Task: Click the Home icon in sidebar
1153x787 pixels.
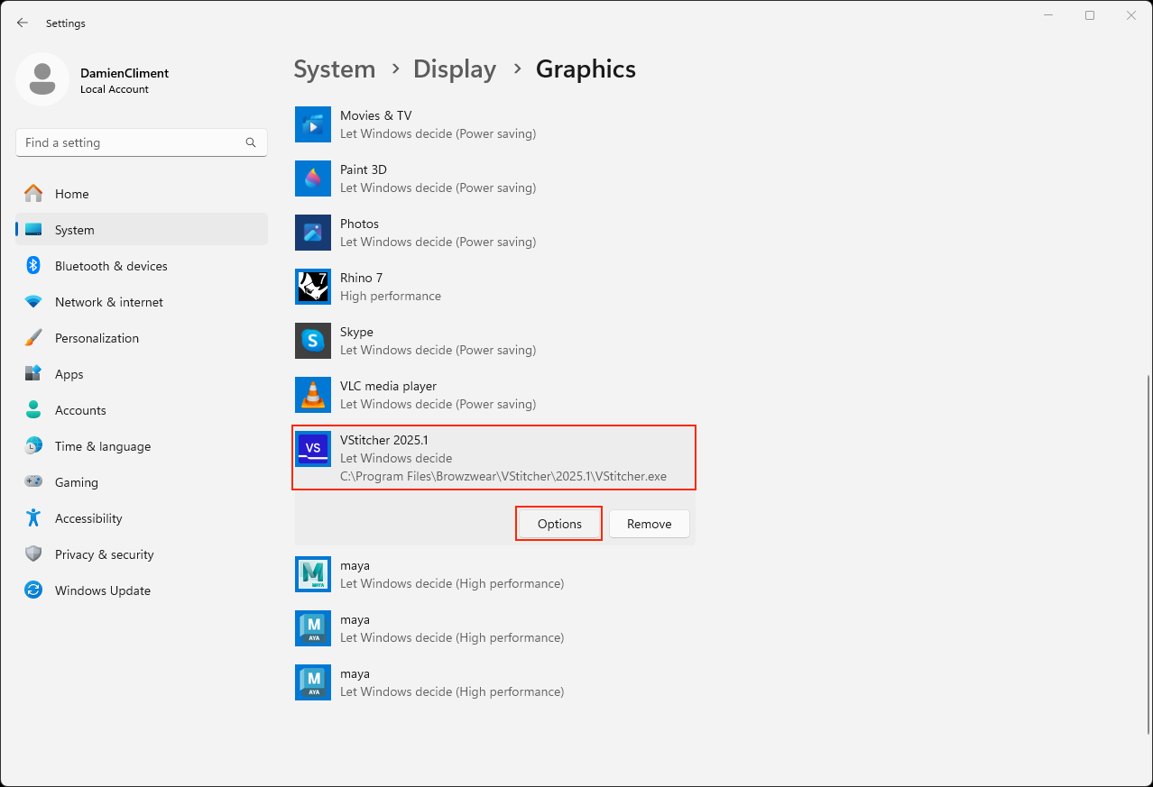Action: 33,194
